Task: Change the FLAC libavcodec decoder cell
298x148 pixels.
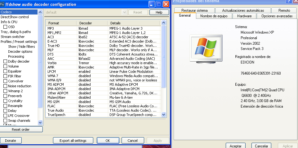Action: pos(92,106)
